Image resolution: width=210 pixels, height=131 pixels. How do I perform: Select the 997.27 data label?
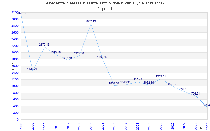tap(172, 84)
